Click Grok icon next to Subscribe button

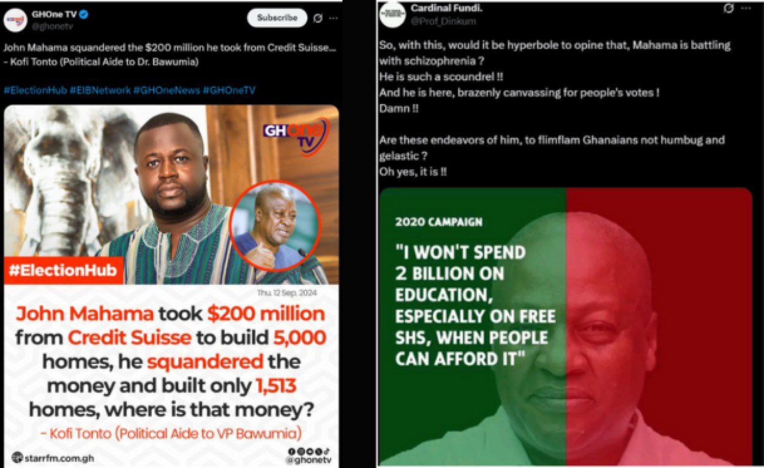point(318,18)
